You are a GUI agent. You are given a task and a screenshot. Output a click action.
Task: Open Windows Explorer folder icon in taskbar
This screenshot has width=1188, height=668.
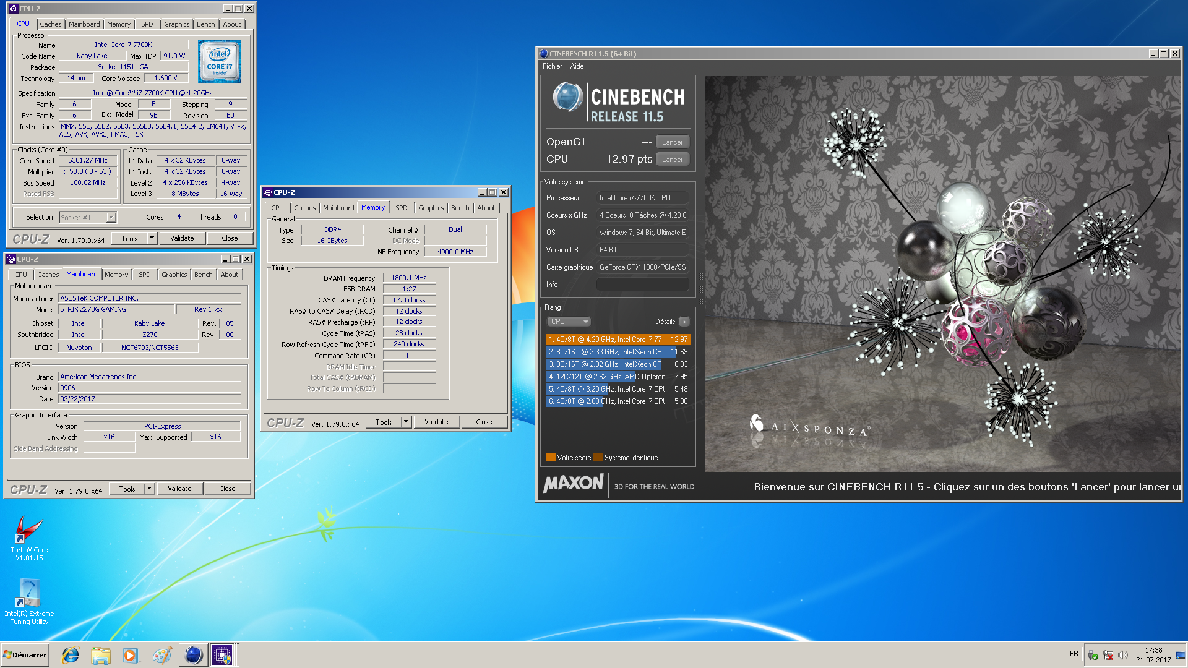(x=101, y=654)
